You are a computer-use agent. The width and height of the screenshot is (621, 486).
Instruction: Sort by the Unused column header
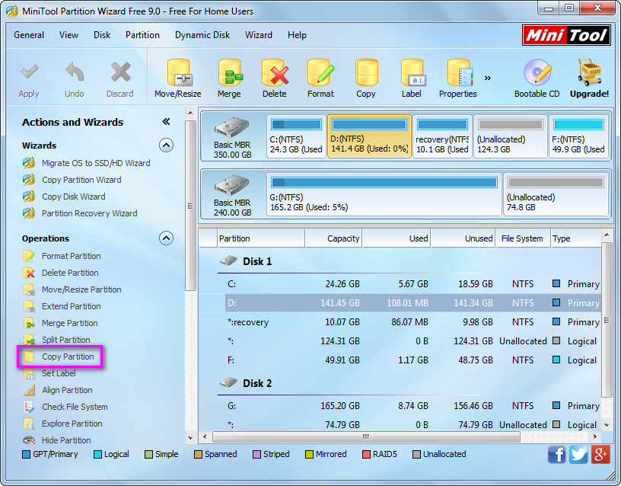pyautogui.click(x=463, y=238)
